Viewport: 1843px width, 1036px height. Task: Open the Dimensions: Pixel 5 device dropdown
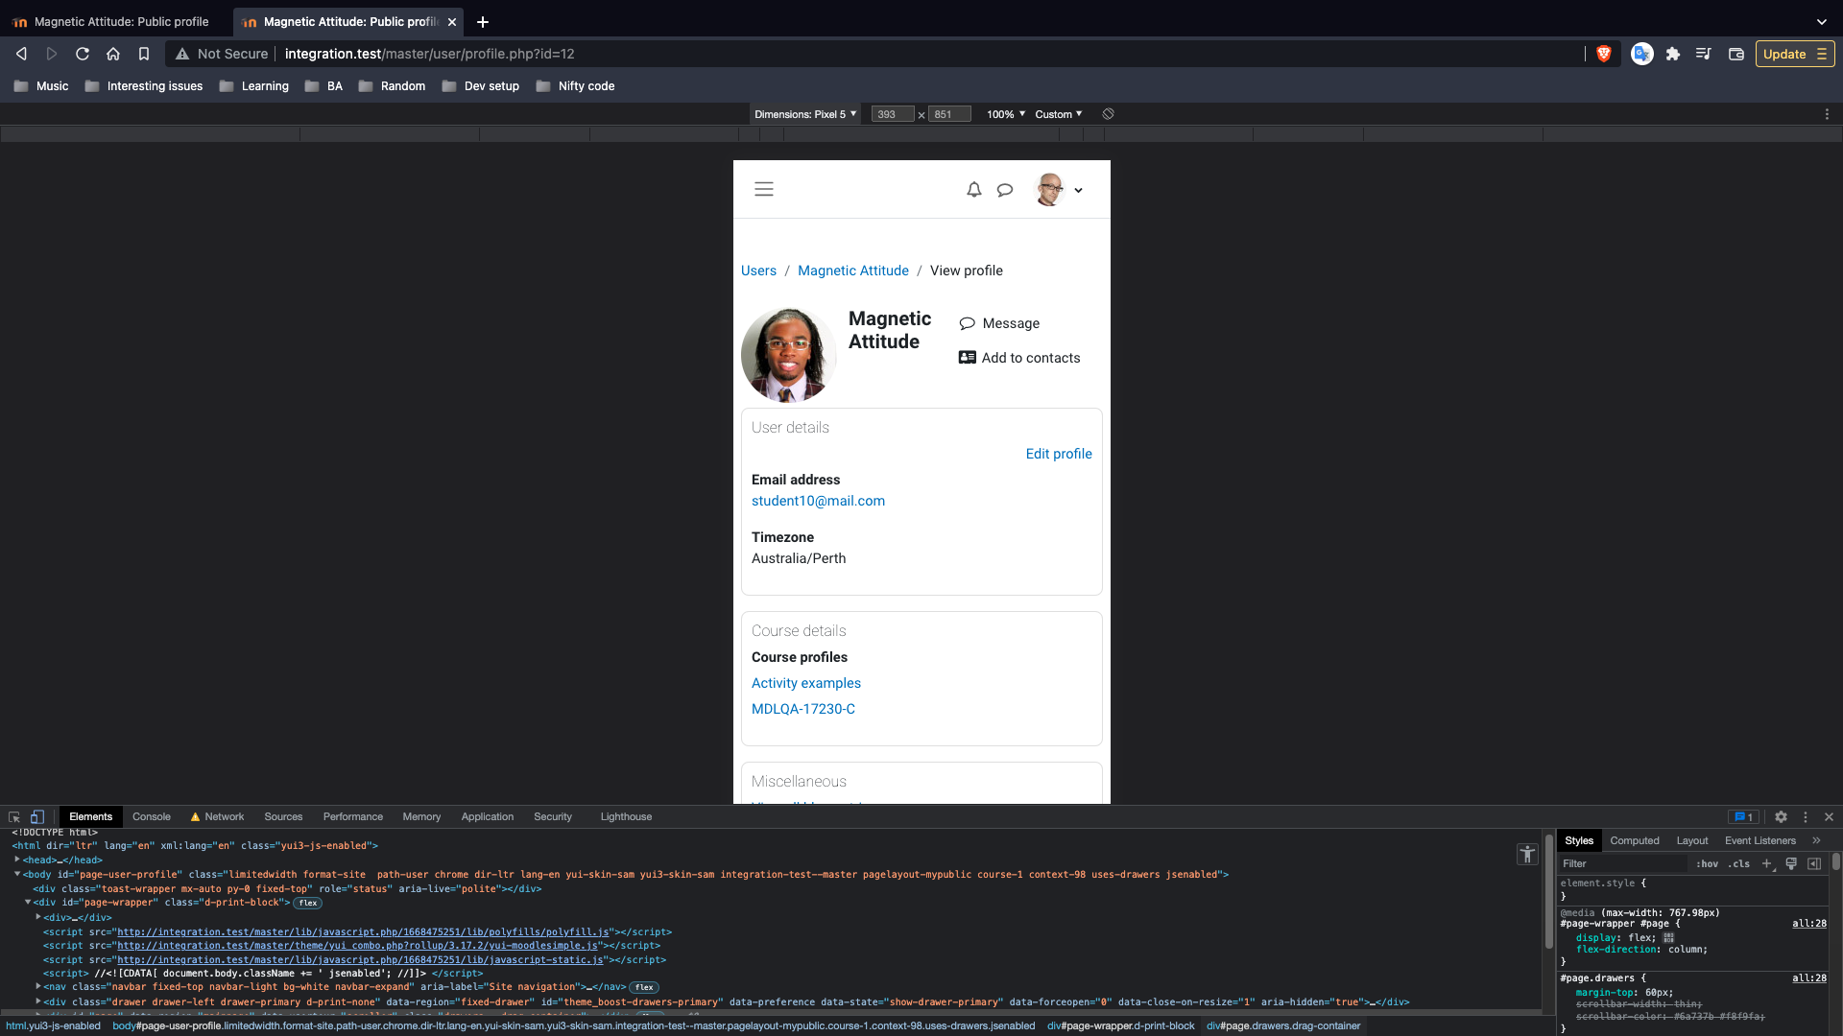click(805, 114)
